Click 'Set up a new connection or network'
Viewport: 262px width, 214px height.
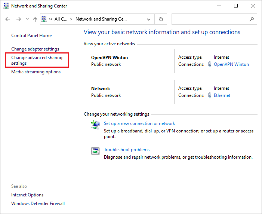tap(139, 123)
